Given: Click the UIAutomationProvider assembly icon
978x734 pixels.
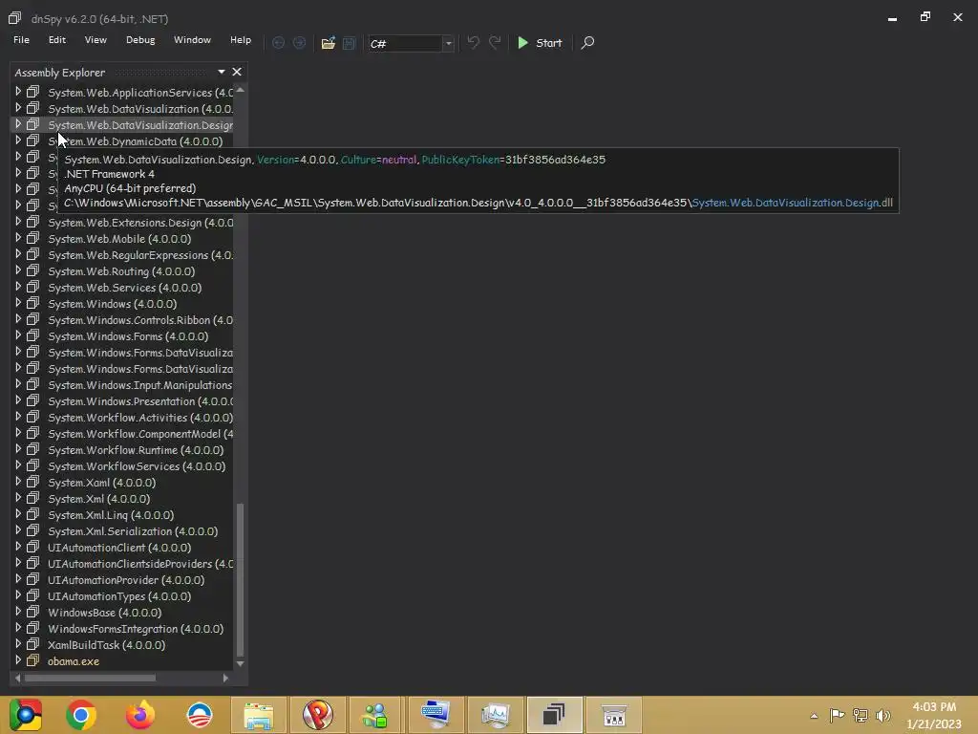Looking at the screenshot, I should point(33,578).
